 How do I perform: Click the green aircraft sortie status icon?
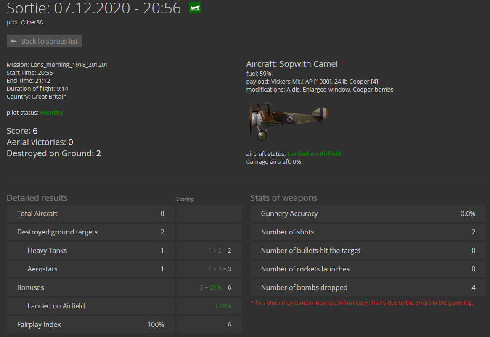coord(195,8)
